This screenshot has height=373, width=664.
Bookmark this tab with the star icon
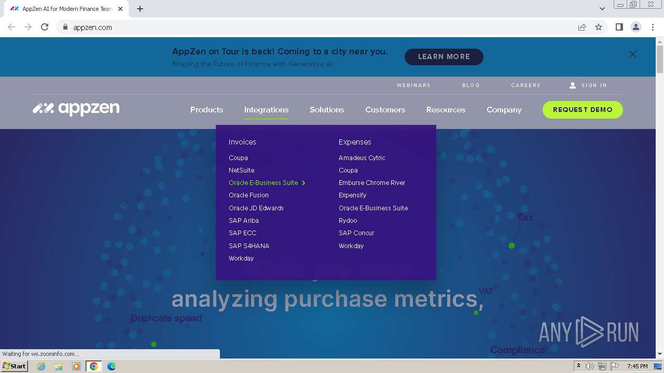(599, 27)
